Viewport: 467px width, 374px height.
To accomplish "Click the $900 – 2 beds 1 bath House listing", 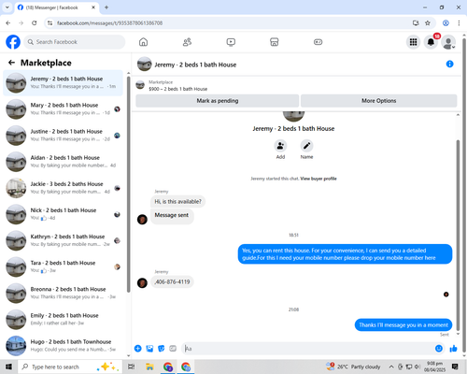I will pyautogui.click(x=178, y=89).
